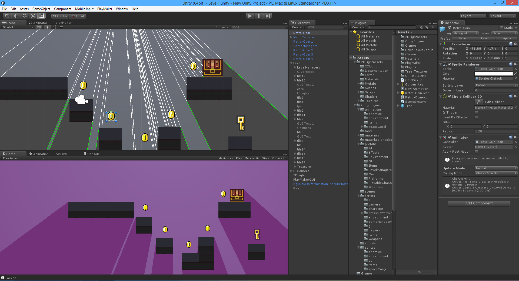Click Project search by type icon

point(421,27)
